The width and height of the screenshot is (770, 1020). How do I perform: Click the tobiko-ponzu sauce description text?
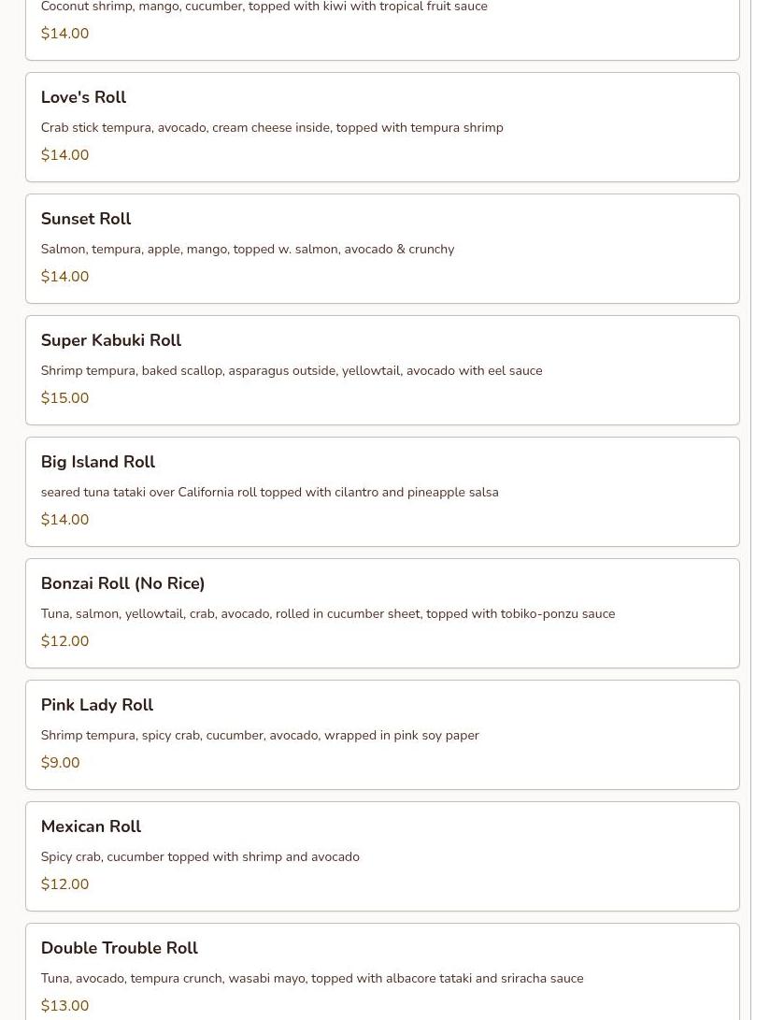pyautogui.click(x=327, y=613)
